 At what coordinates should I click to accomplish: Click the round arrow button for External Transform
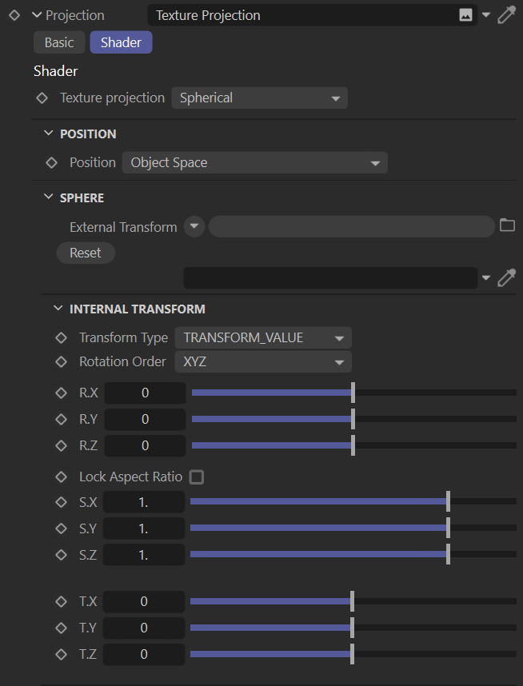click(x=194, y=227)
